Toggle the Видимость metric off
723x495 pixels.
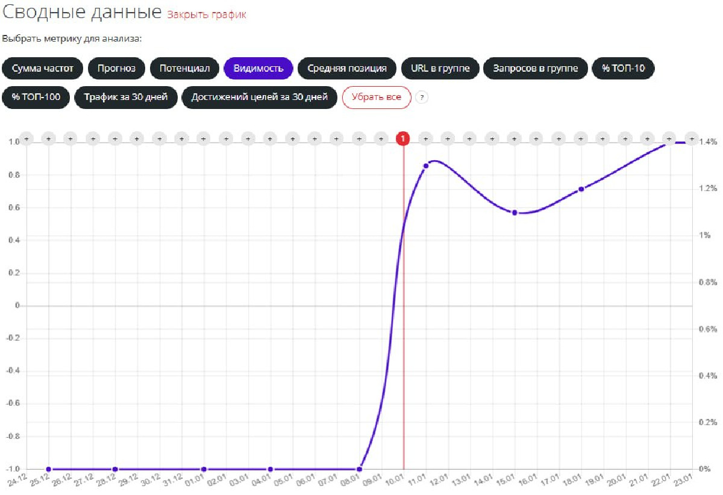(x=258, y=68)
